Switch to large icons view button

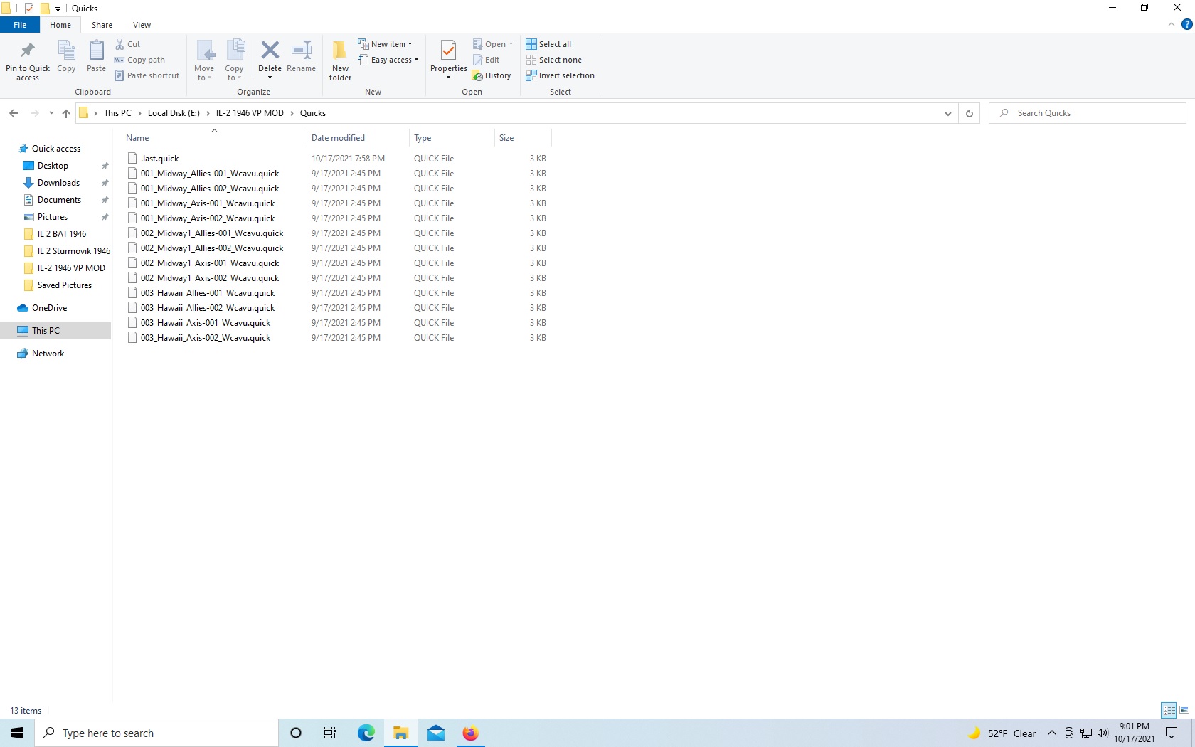(1184, 710)
